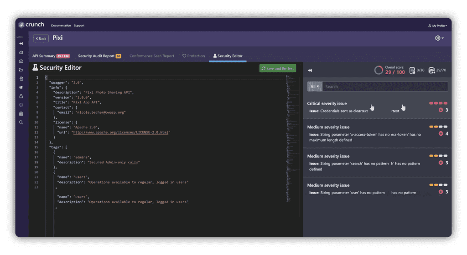
Task: Expand the left sidebar with arrow icon
Action: click(21, 43)
